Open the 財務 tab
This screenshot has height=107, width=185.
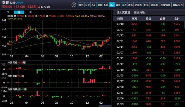point(146,5)
